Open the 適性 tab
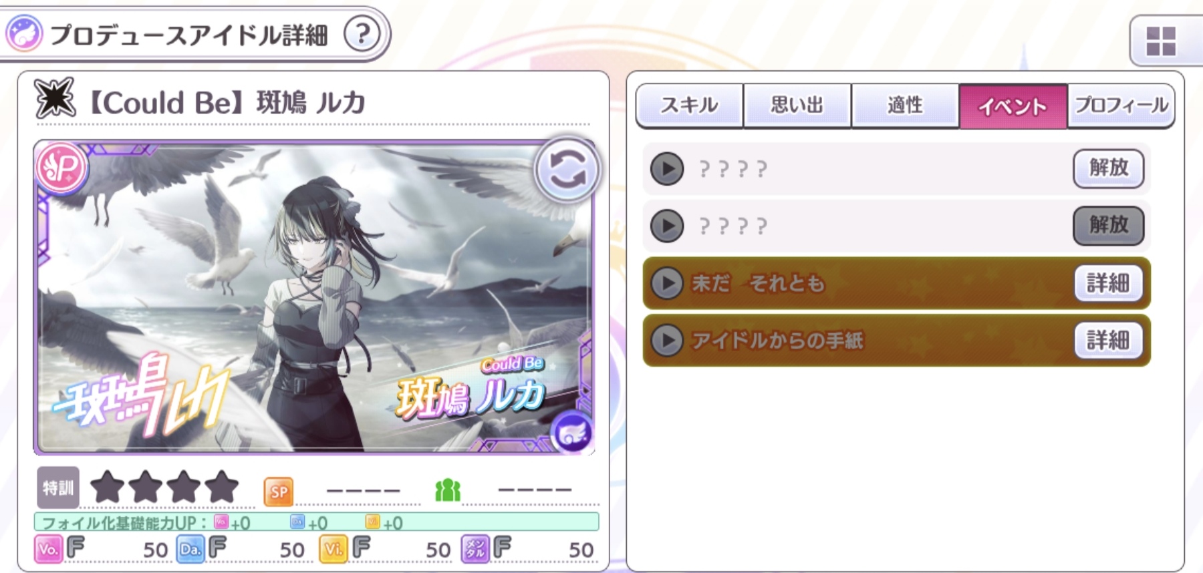This screenshot has width=1203, height=573. (x=906, y=105)
